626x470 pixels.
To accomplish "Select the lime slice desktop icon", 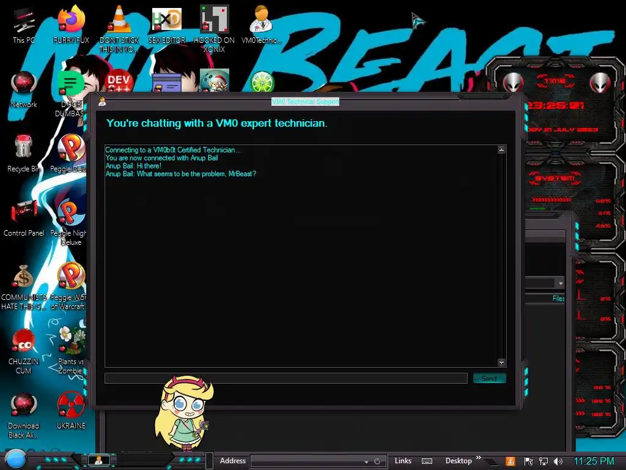I will click(262, 81).
